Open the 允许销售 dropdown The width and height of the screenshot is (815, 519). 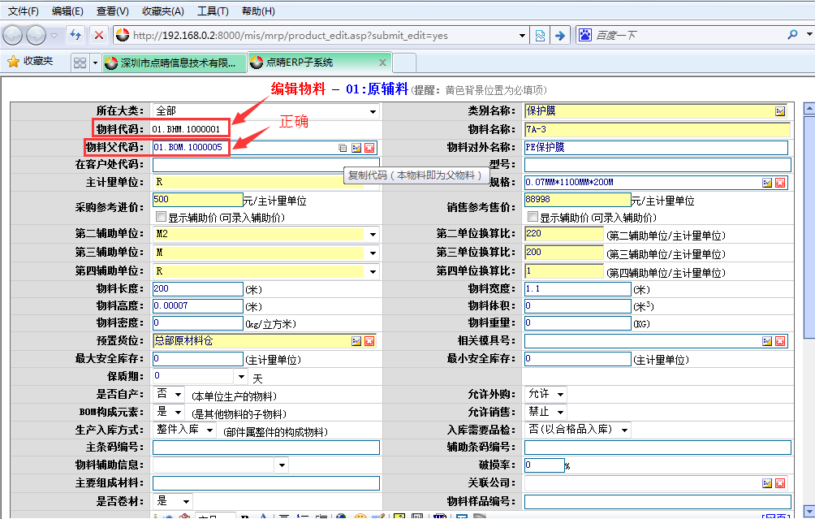(x=559, y=412)
